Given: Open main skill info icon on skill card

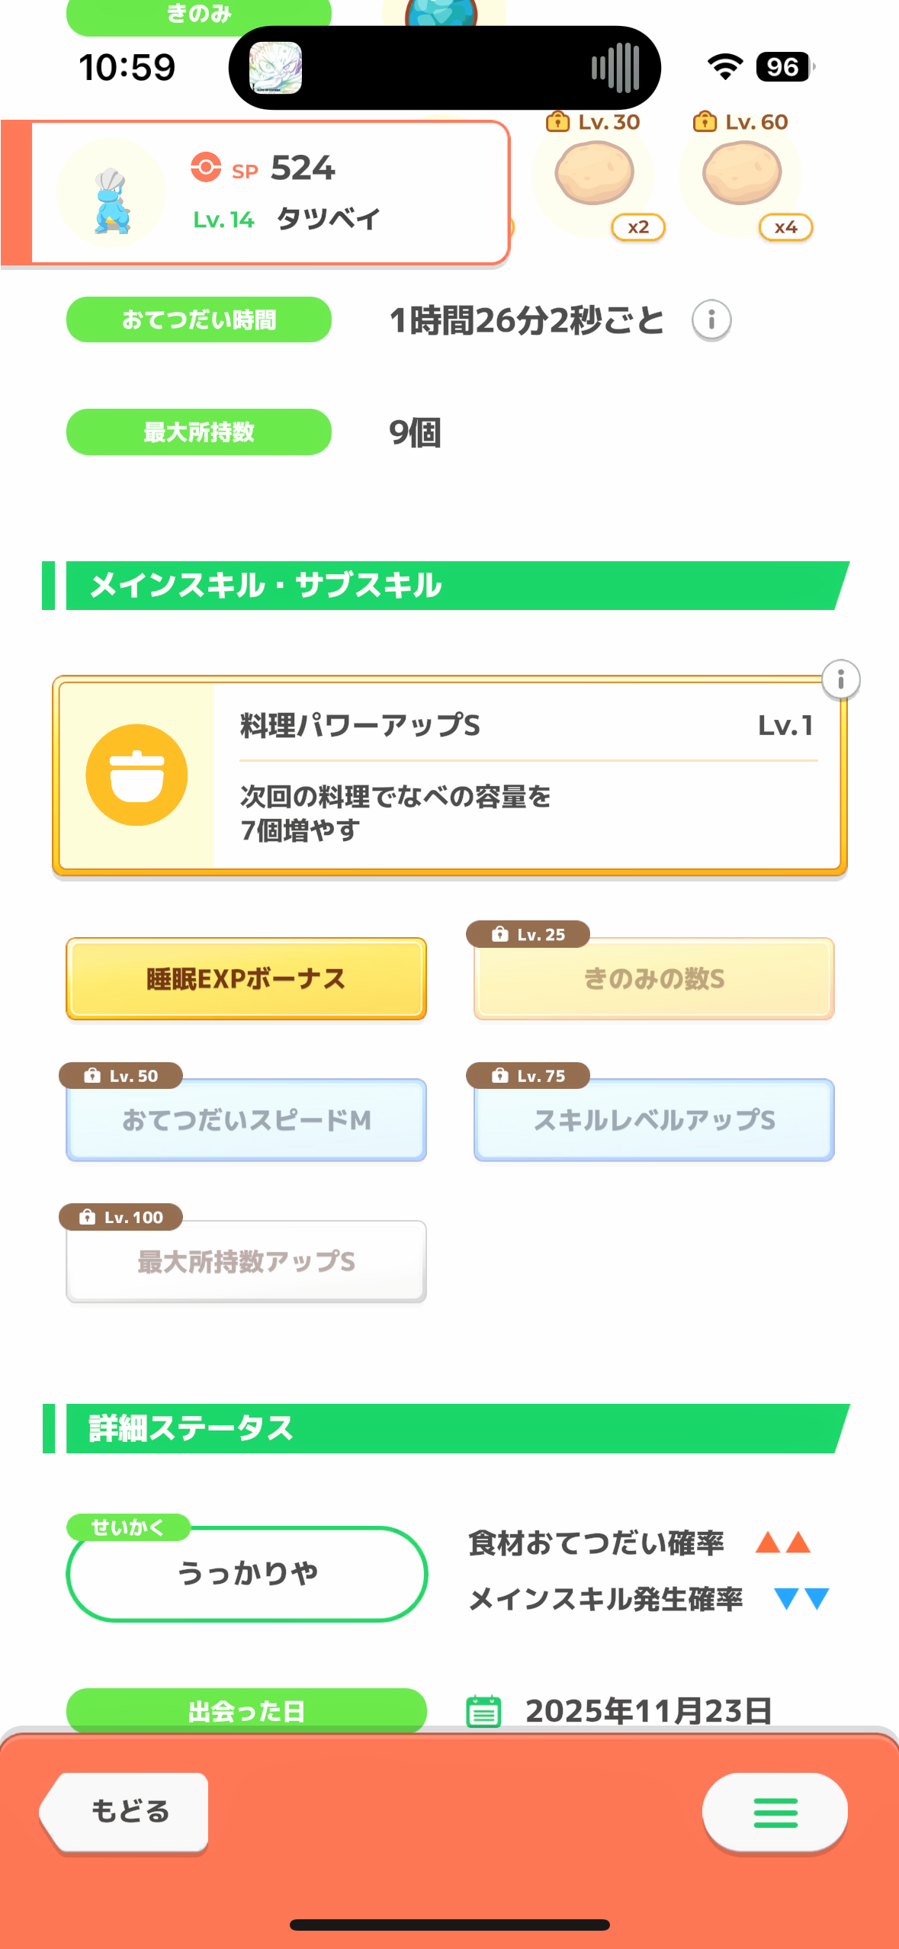Looking at the screenshot, I should (840, 679).
